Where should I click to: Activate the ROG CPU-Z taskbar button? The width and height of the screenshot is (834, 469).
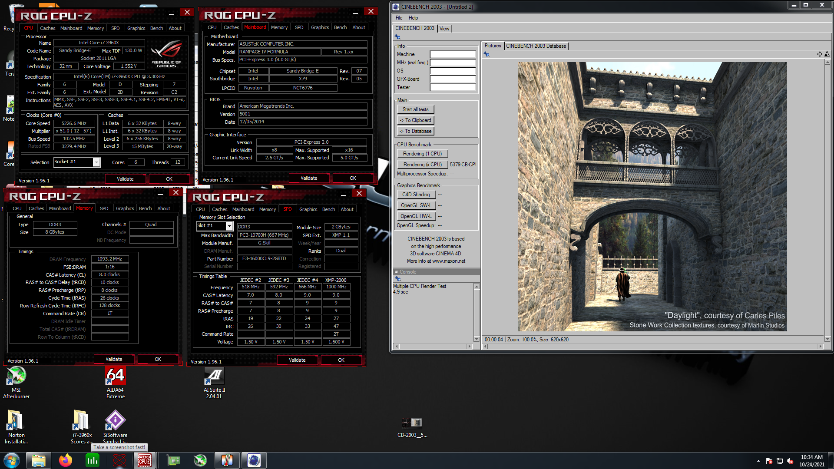tap(145, 460)
